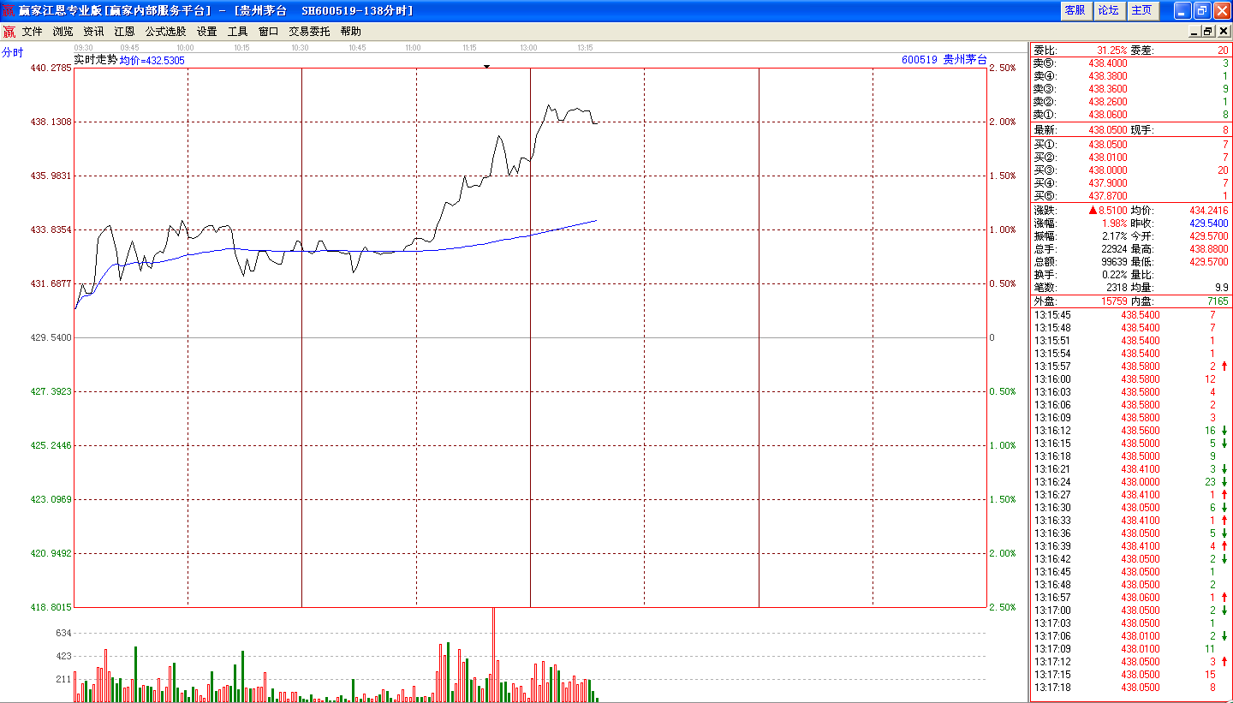Viewport: 1233px width, 703px height.
Task: Minimize the inner chart window
Action: 1194,32
